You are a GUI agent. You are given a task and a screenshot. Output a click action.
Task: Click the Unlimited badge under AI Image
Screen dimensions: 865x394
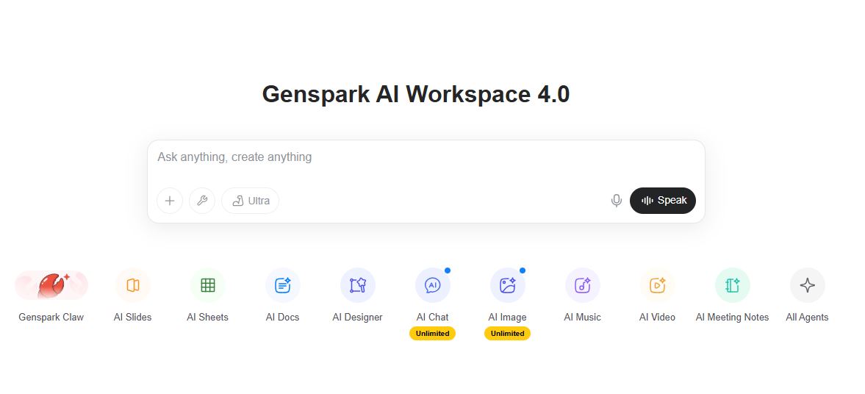[x=508, y=334]
